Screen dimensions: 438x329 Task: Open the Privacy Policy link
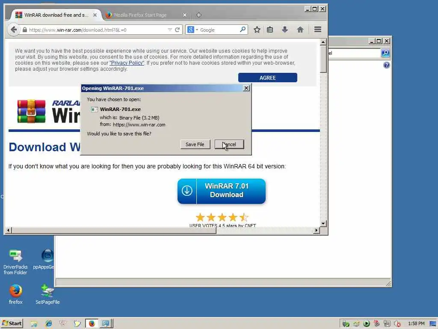tap(127, 63)
